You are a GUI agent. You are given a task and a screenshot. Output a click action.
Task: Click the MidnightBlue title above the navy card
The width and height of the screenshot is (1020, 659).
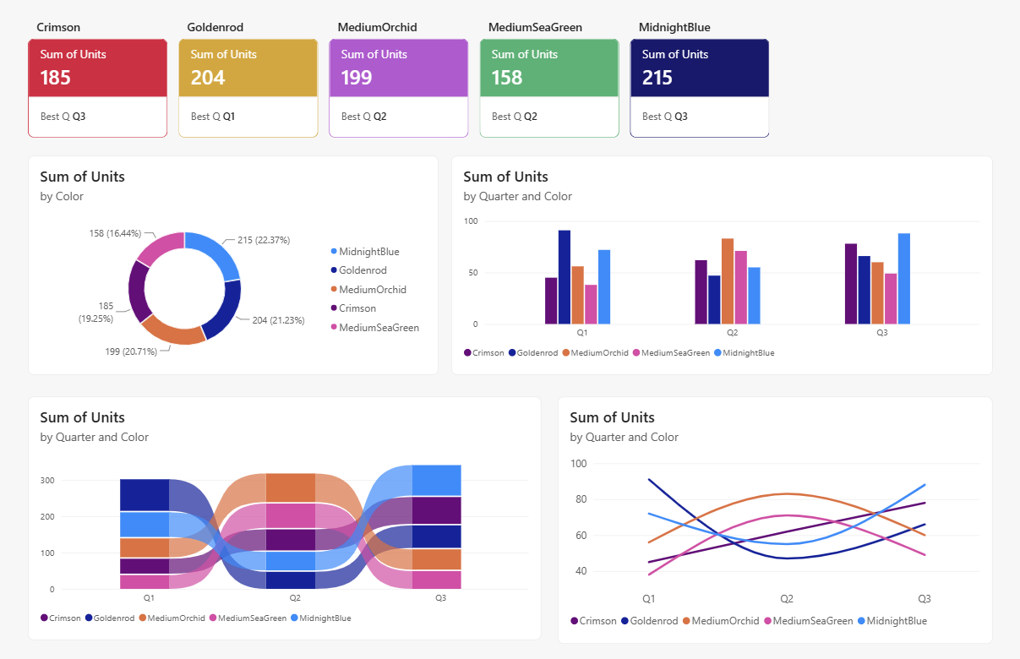coord(674,27)
